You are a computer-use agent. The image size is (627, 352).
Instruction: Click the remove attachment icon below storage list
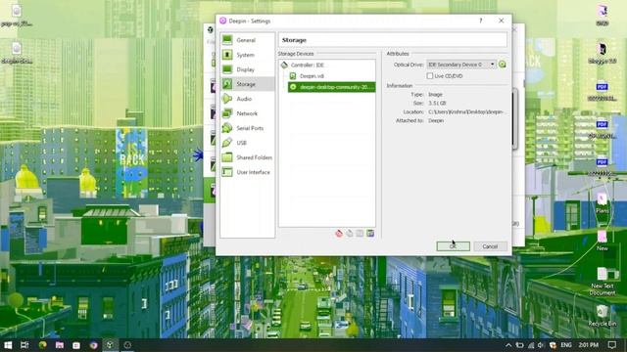[370, 233]
